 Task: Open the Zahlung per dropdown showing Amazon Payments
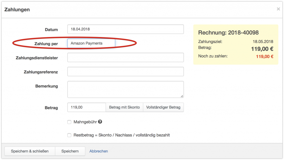91,43
